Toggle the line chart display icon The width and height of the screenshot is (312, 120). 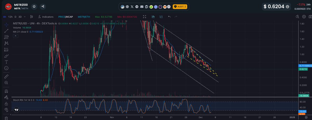point(161,17)
